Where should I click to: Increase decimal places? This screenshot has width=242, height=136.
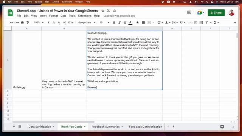[64, 23]
